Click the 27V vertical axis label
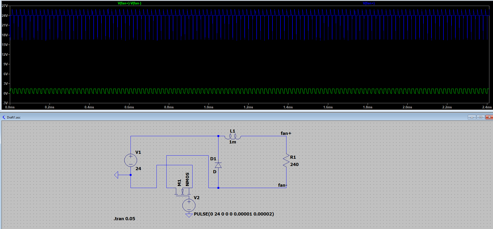Screen dimensions: 493x229 (x=5, y=6)
